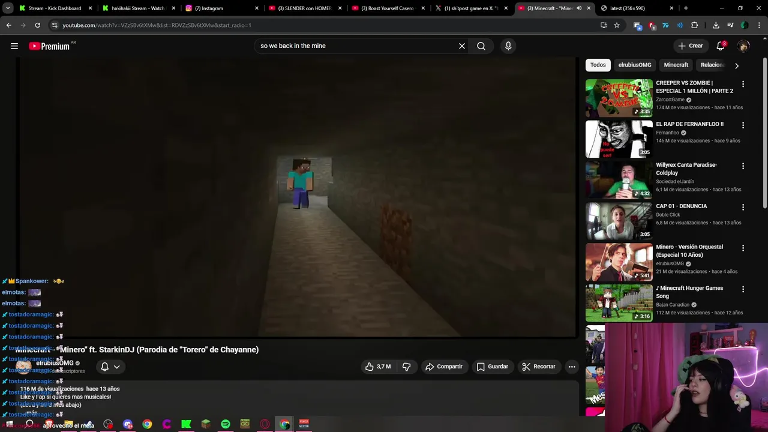Save video with the Guardar button

pyautogui.click(x=492, y=367)
